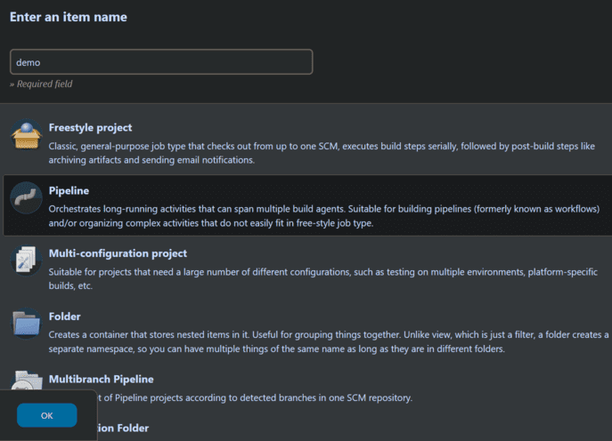Click the Multi-configuration project documents icon
This screenshot has width=612, height=441.
click(x=26, y=261)
